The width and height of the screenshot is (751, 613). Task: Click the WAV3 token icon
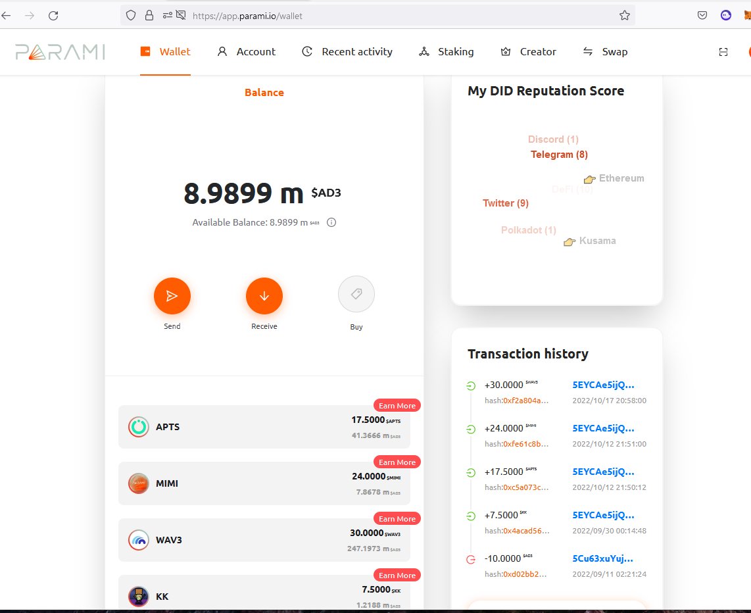[138, 540]
